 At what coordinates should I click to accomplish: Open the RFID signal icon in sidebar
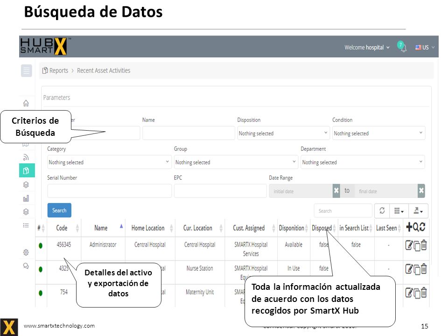tap(26, 157)
